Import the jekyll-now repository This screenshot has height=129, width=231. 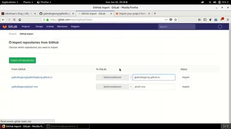pos(186,87)
